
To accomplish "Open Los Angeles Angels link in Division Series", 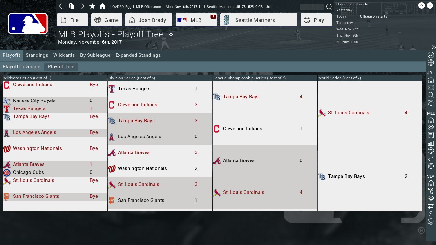I will [x=139, y=137].
